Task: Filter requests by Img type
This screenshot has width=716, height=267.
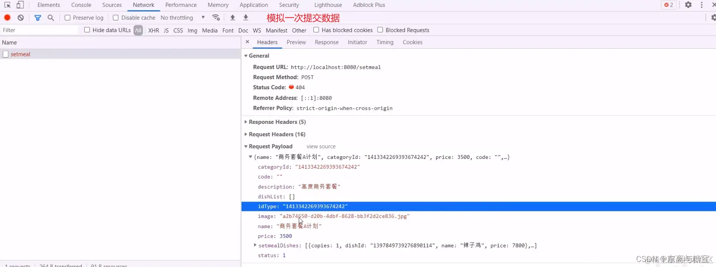Action: coord(192,30)
